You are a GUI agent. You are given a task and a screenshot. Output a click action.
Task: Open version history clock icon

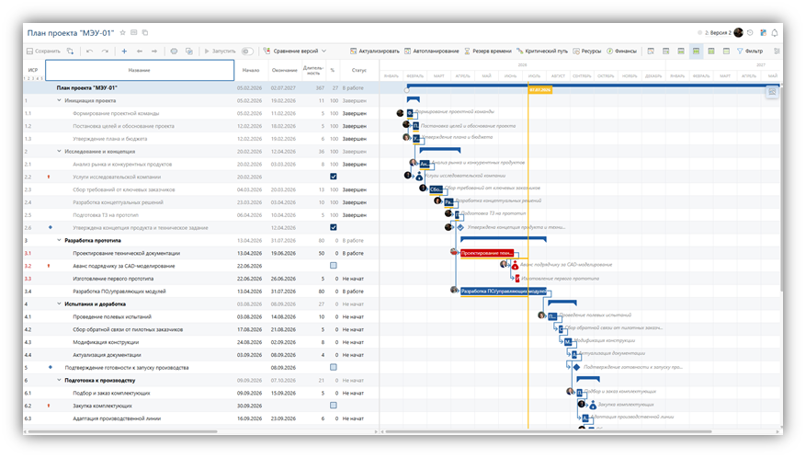coord(751,32)
